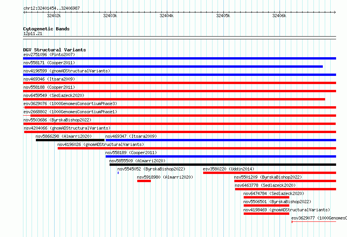347x237 pixels.
Task: Open esv2668802 (1000GenomesConsortiumPhase1) label
Action: tap(70, 112)
